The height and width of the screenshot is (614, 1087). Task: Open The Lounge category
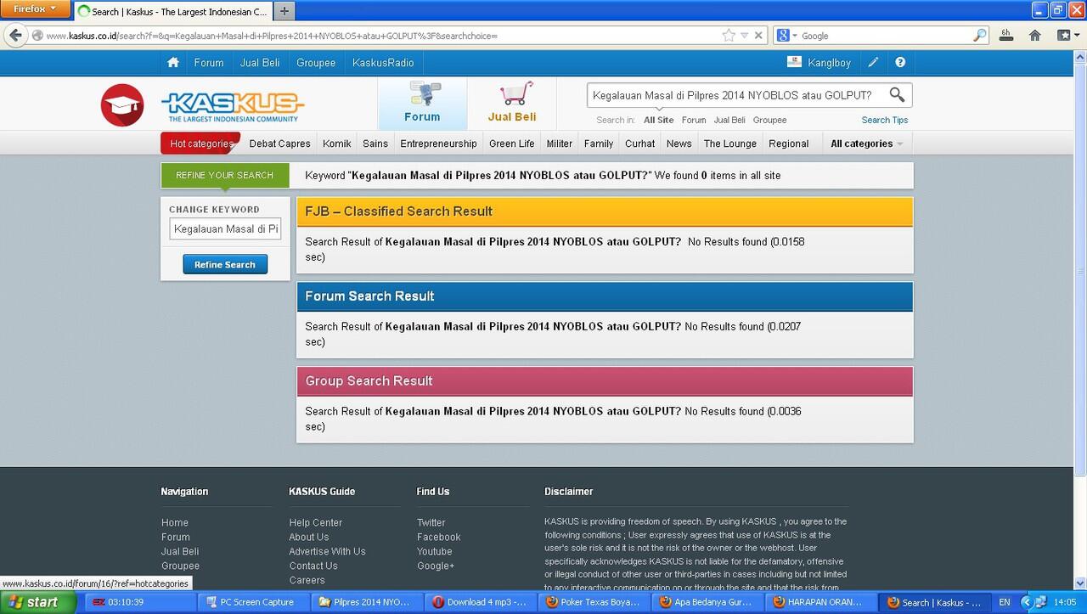click(x=730, y=144)
